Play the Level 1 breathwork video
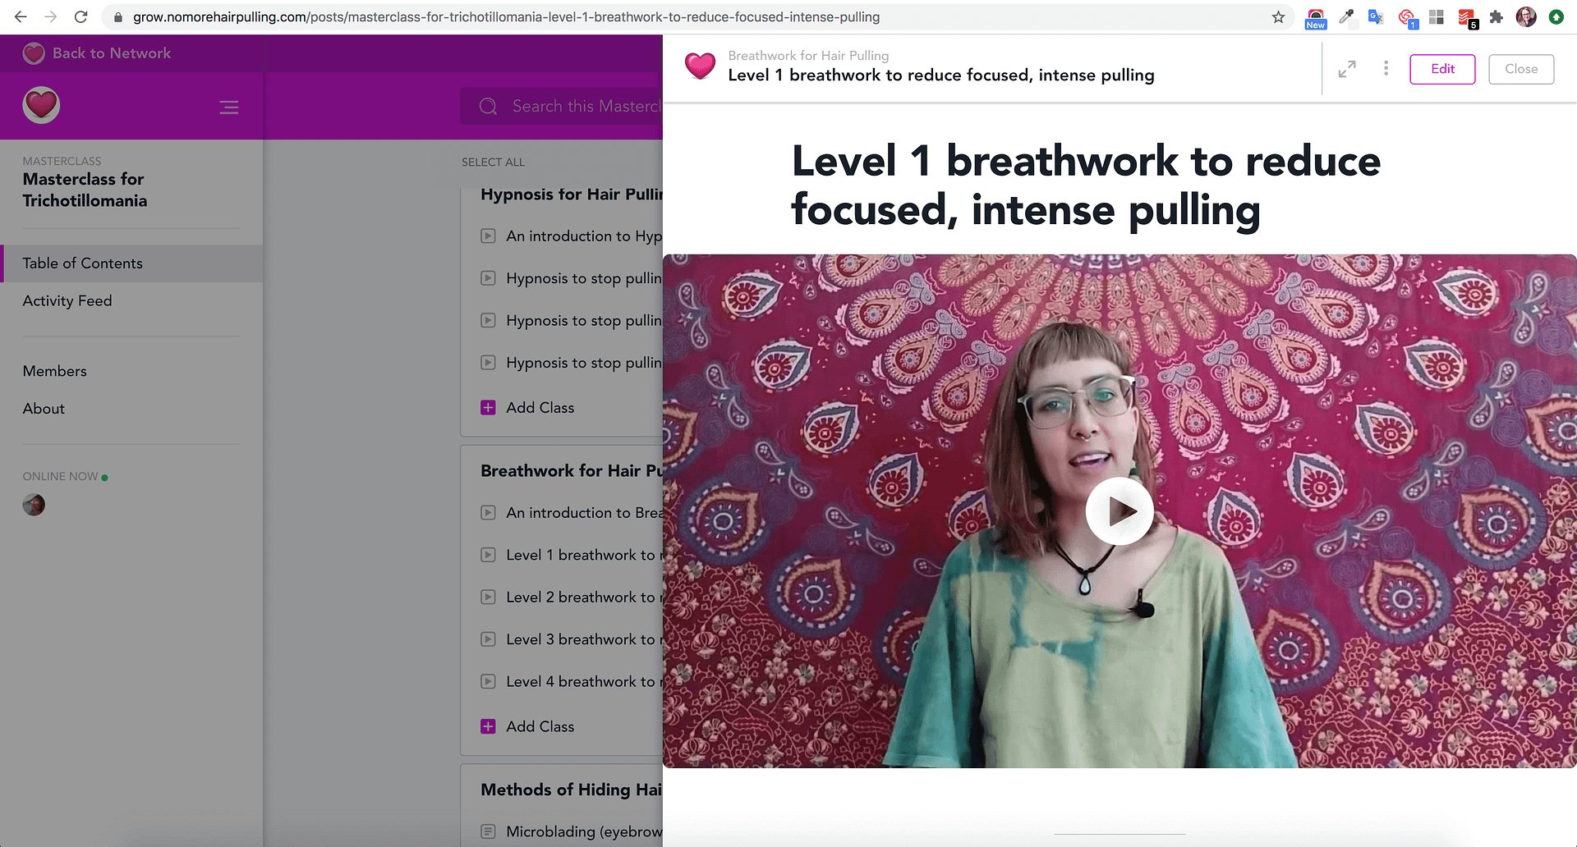Image resolution: width=1577 pixels, height=847 pixels. [x=1119, y=510]
